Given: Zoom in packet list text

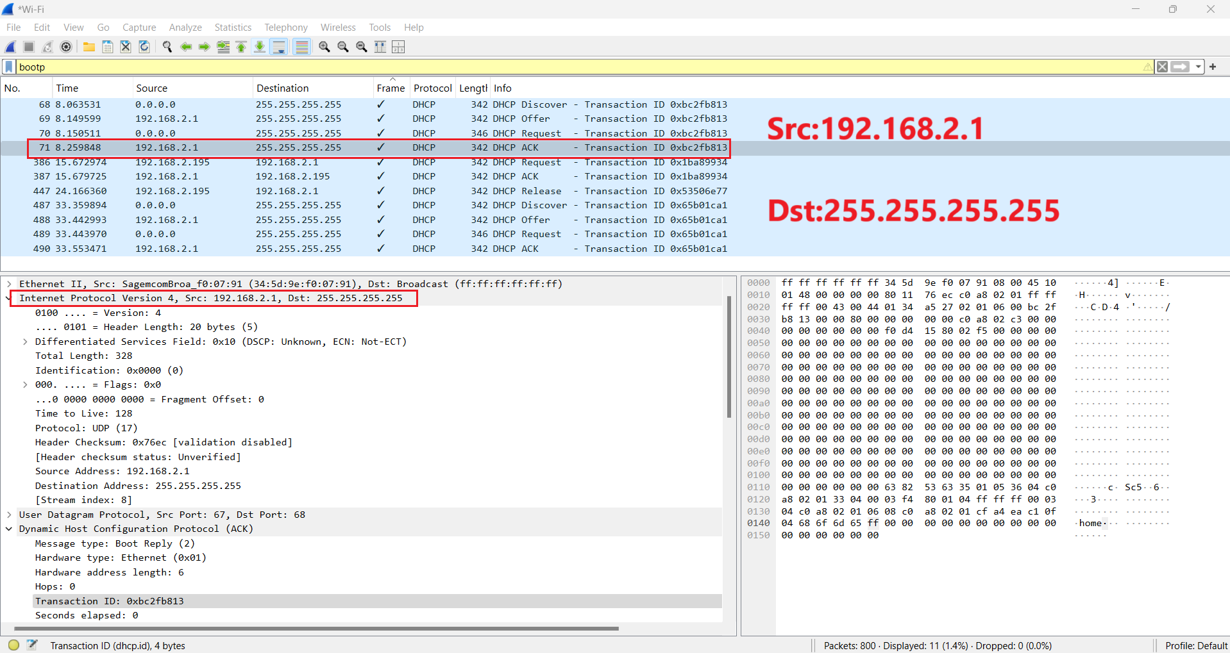Looking at the screenshot, I should [x=324, y=47].
